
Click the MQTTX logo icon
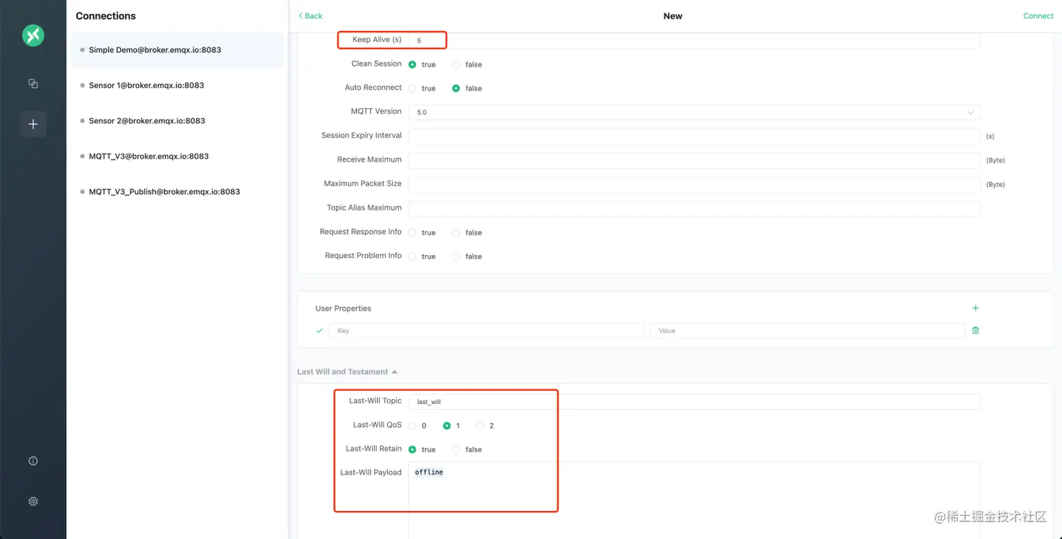coord(33,35)
